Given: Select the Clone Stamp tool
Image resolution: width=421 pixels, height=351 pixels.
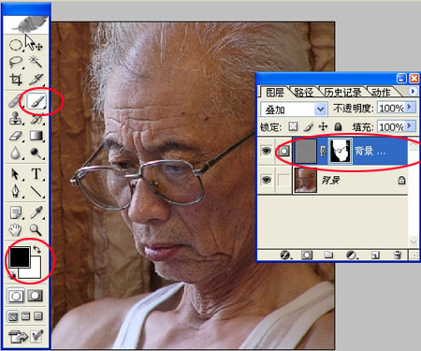Looking at the screenshot, I should coord(16,118).
